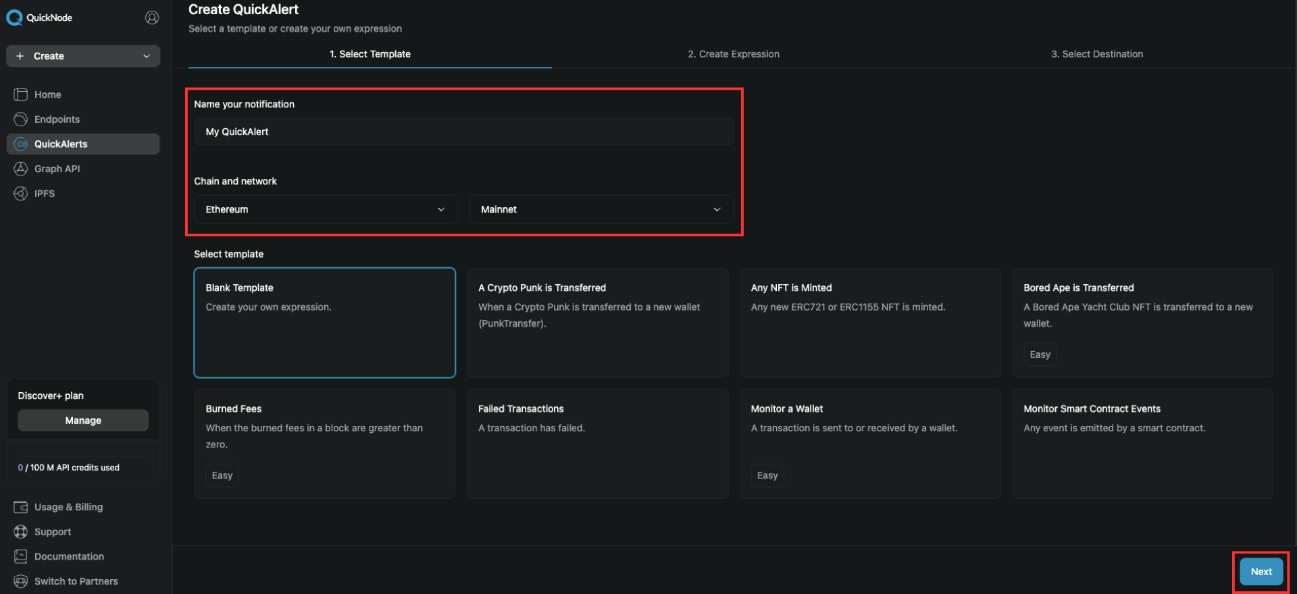This screenshot has width=1297, height=594.
Task: Click the 'Select template' label
Action: point(228,254)
